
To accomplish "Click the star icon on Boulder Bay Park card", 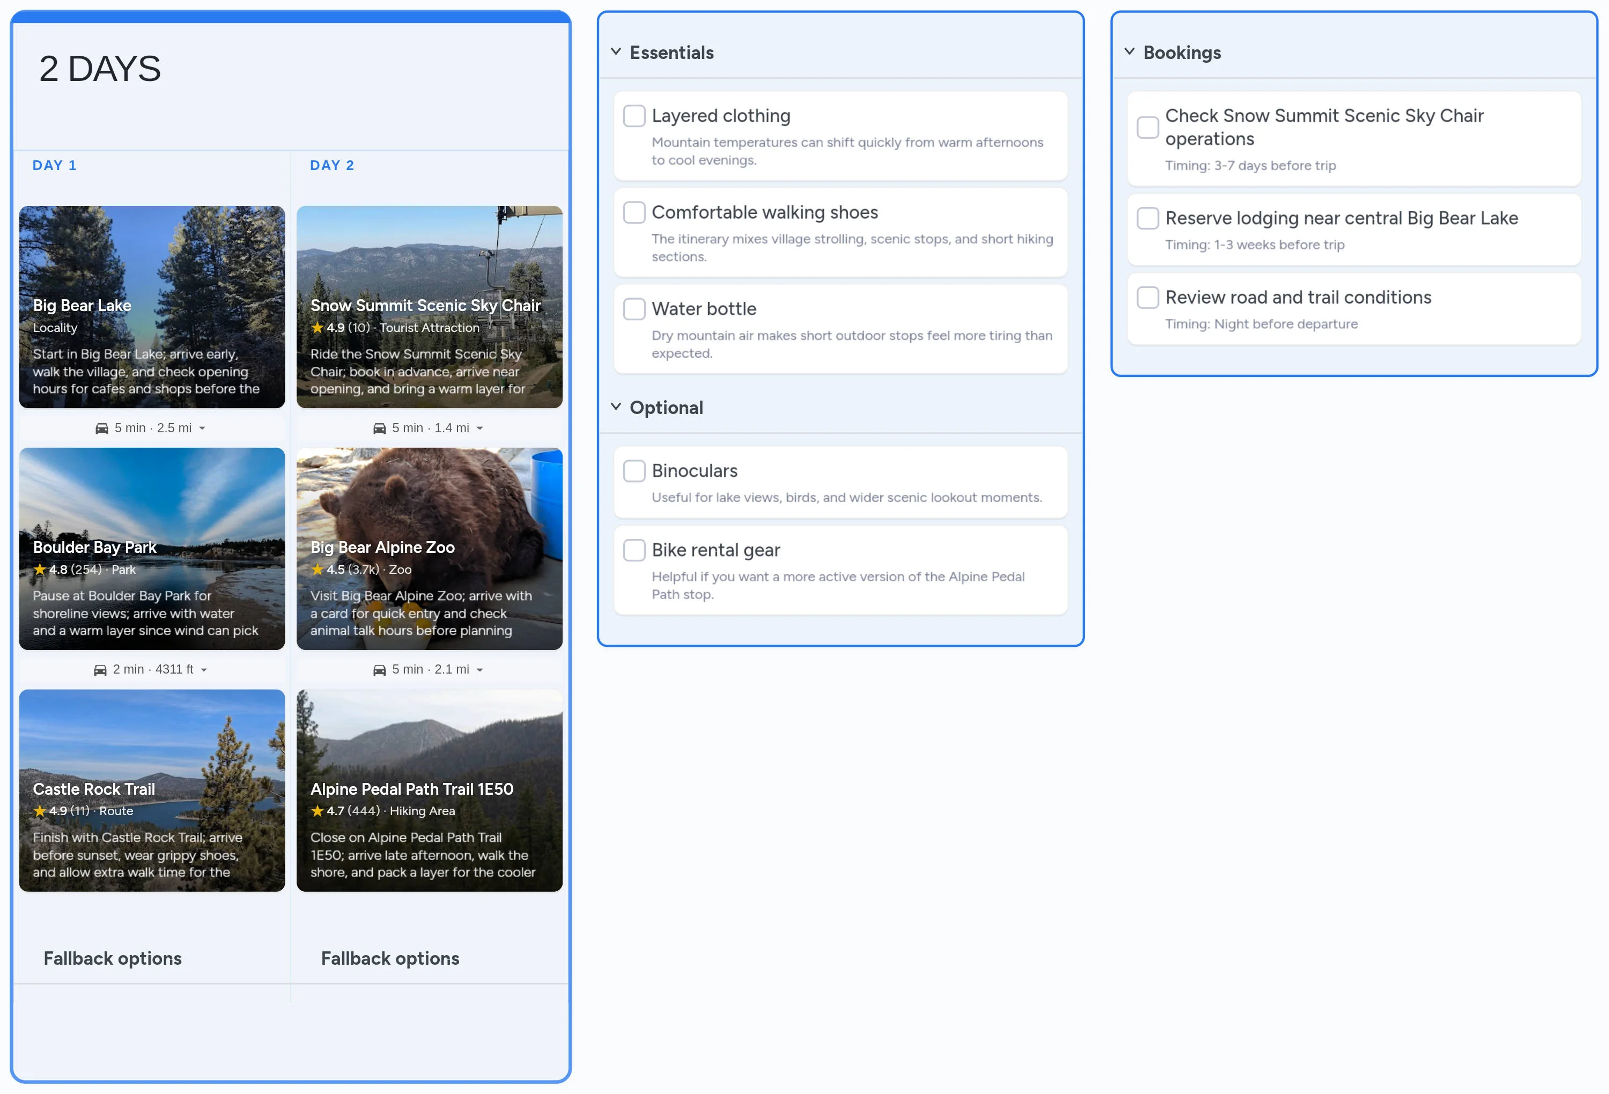I will [x=40, y=570].
